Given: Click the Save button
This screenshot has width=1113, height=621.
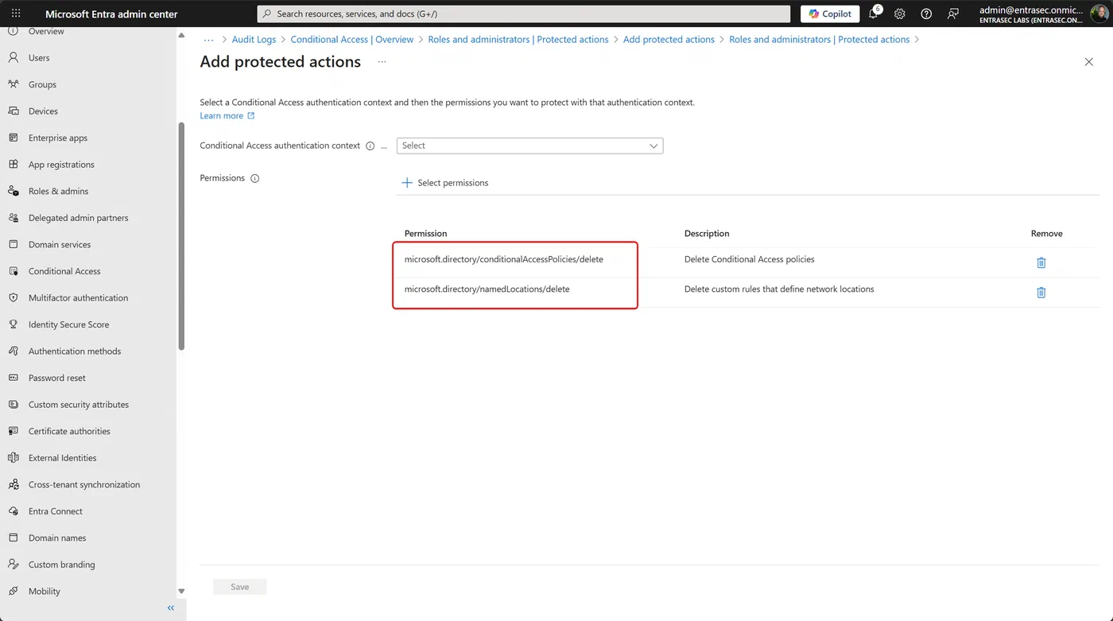Looking at the screenshot, I should [239, 587].
